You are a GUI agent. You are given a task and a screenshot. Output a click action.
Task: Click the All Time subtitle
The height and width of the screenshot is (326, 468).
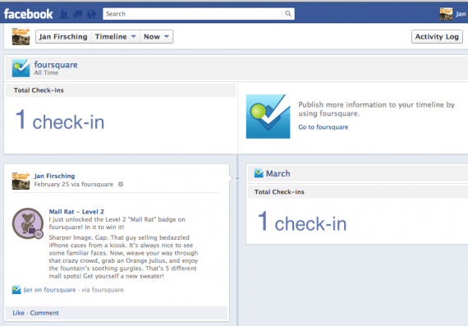pyautogui.click(x=46, y=73)
